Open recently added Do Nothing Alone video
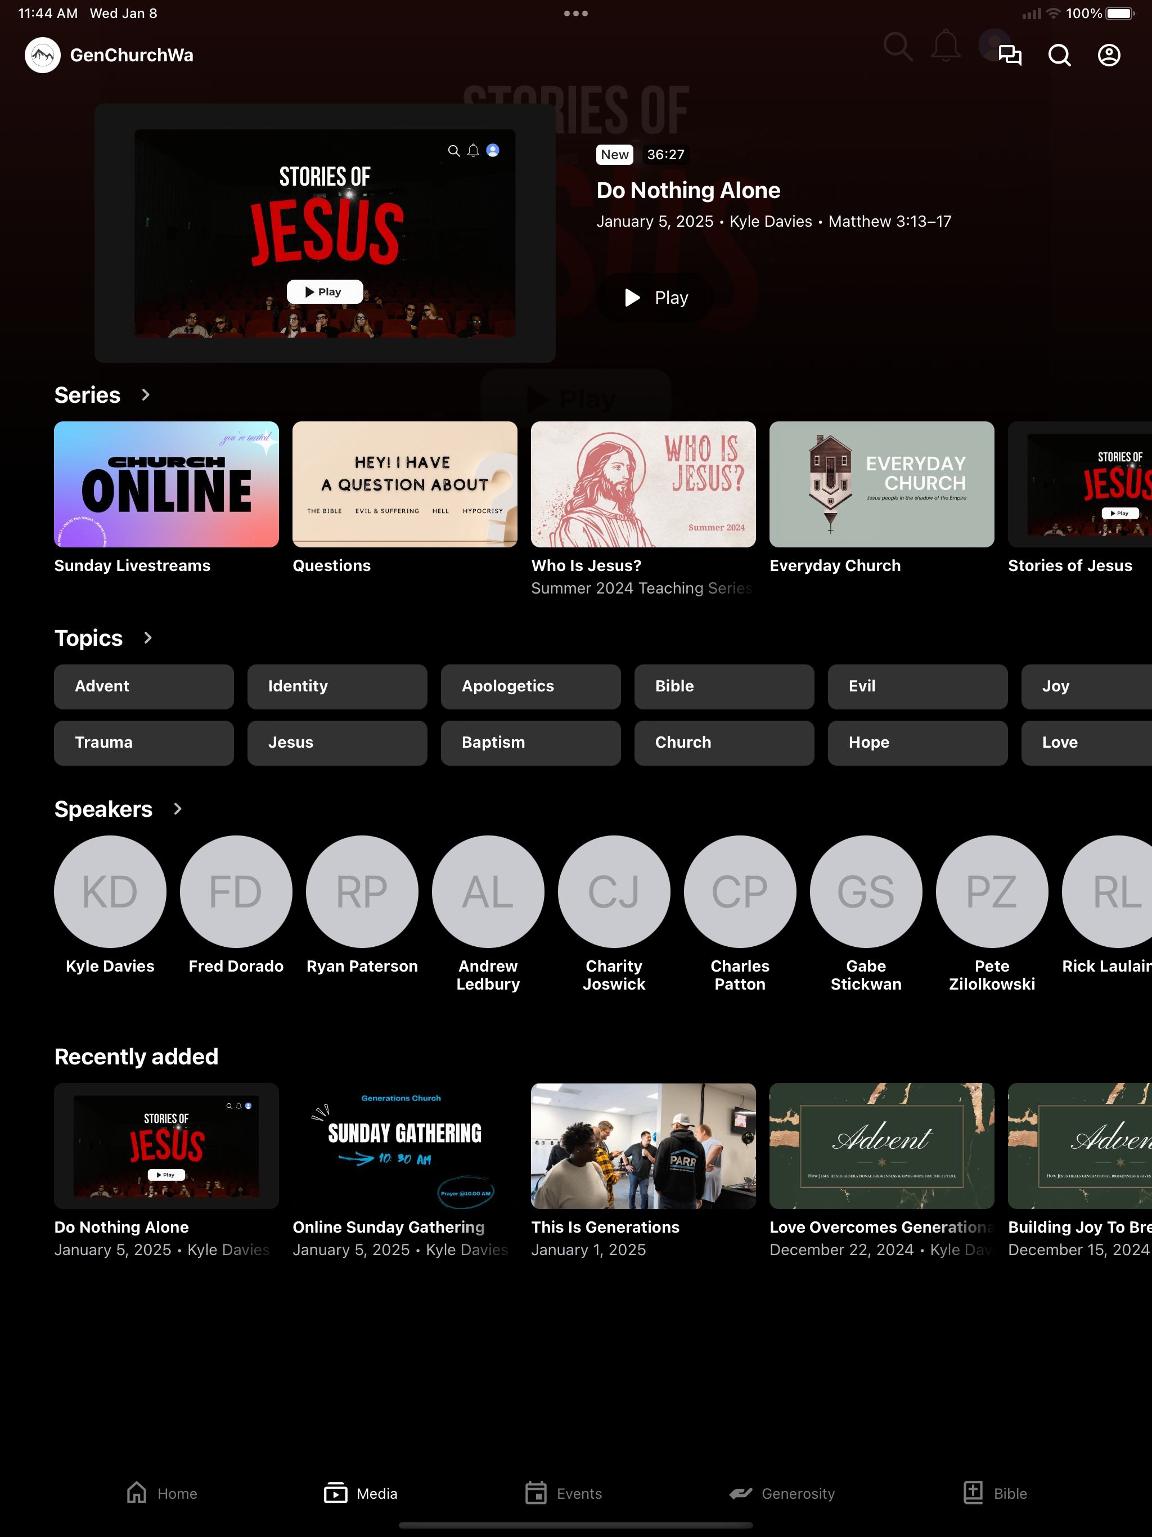This screenshot has height=1537, width=1152. pos(166,1146)
